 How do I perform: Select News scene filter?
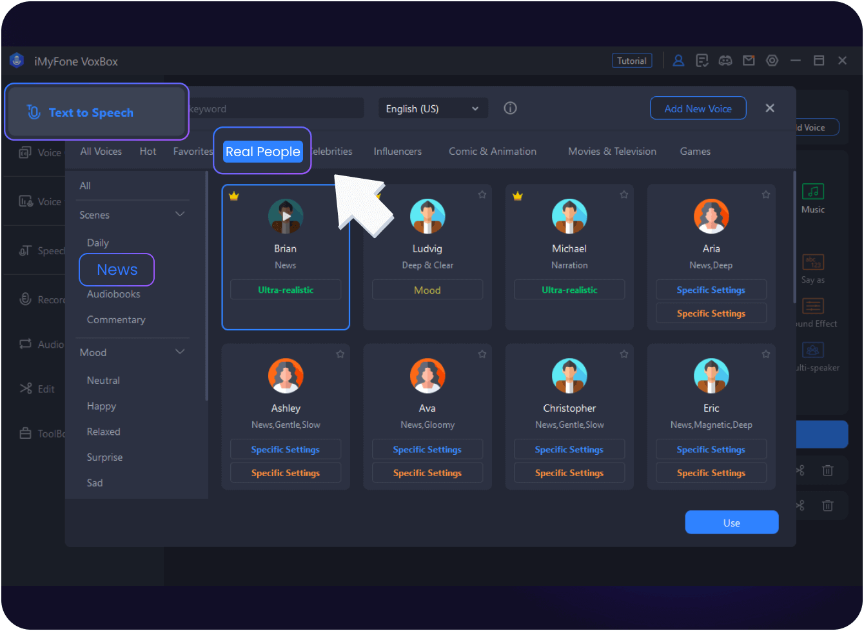pos(117,270)
